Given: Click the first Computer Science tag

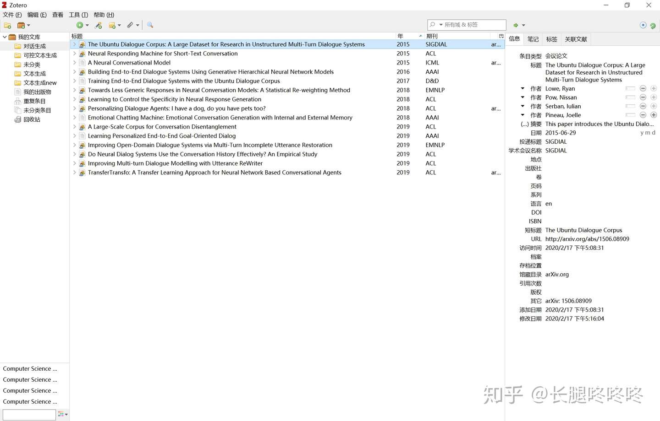Looking at the screenshot, I should tap(30, 369).
